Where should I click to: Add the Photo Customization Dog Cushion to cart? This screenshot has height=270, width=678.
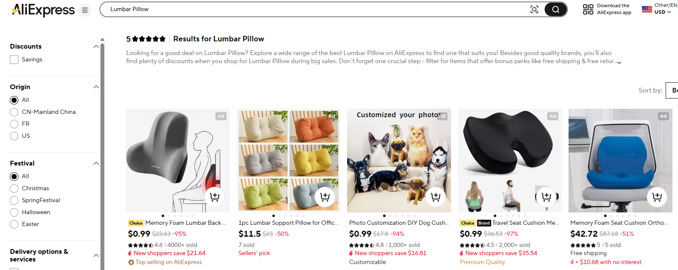tap(436, 197)
